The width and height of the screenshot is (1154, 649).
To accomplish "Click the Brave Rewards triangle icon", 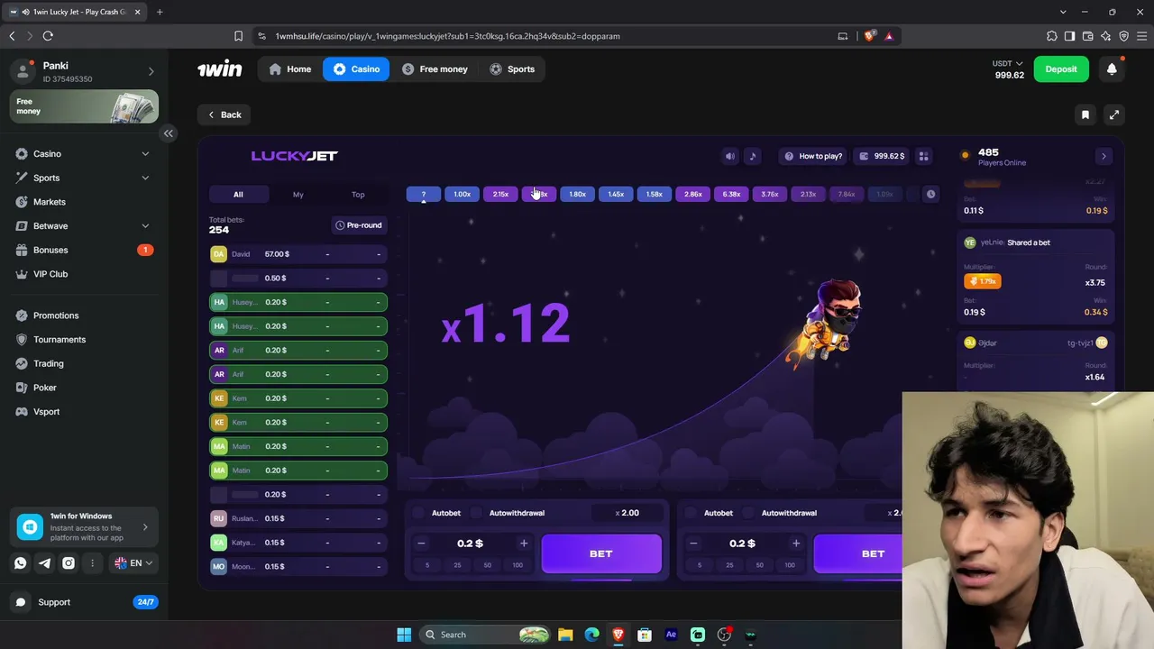I will click(x=889, y=36).
